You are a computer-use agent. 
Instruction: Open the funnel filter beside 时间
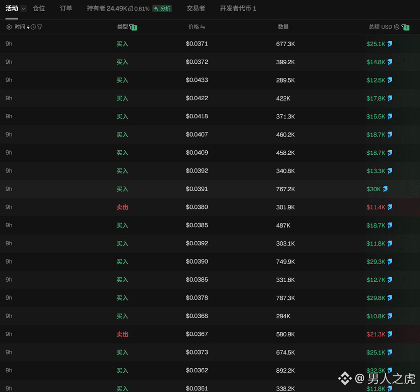coord(40,27)
